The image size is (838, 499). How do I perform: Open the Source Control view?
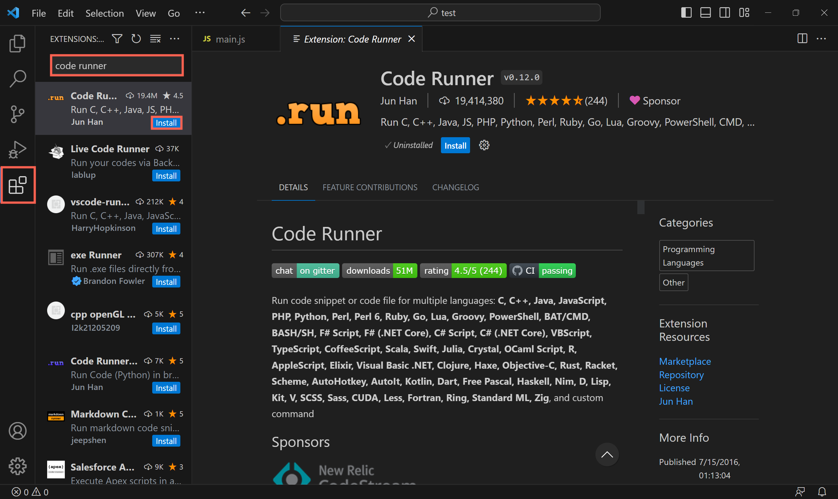pyautogui.click(x=17, y=114)
